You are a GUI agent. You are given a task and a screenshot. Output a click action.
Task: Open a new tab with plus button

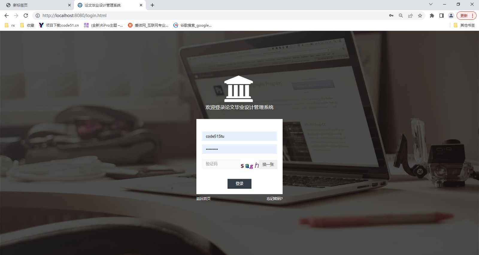pos(152,5)
